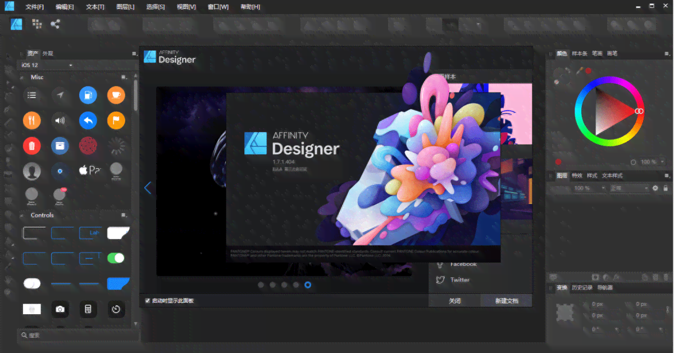Switch to the 特效 effects tab
674x353 pixels.
pyautogui.click(x=577, y=175)
